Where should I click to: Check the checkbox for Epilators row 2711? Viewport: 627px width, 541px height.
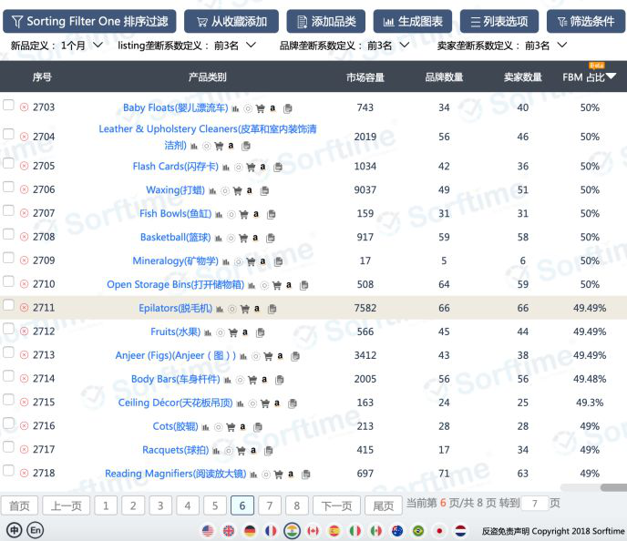(8, 305)
